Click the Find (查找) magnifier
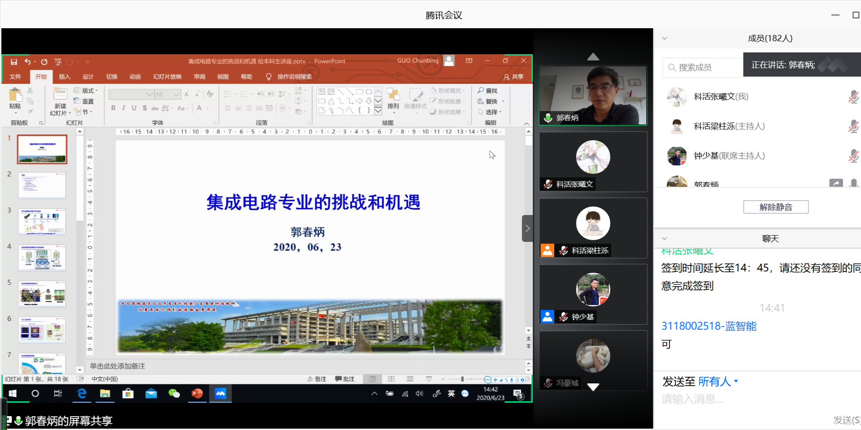 (x=487, y=90)
